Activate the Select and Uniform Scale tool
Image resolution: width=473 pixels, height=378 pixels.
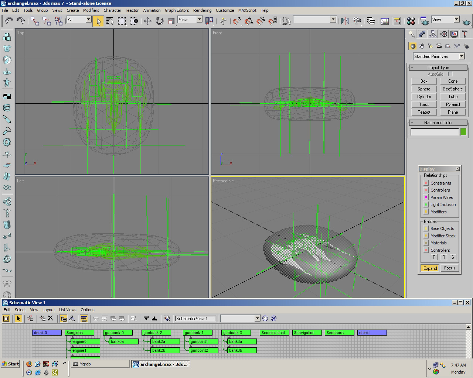171,21
